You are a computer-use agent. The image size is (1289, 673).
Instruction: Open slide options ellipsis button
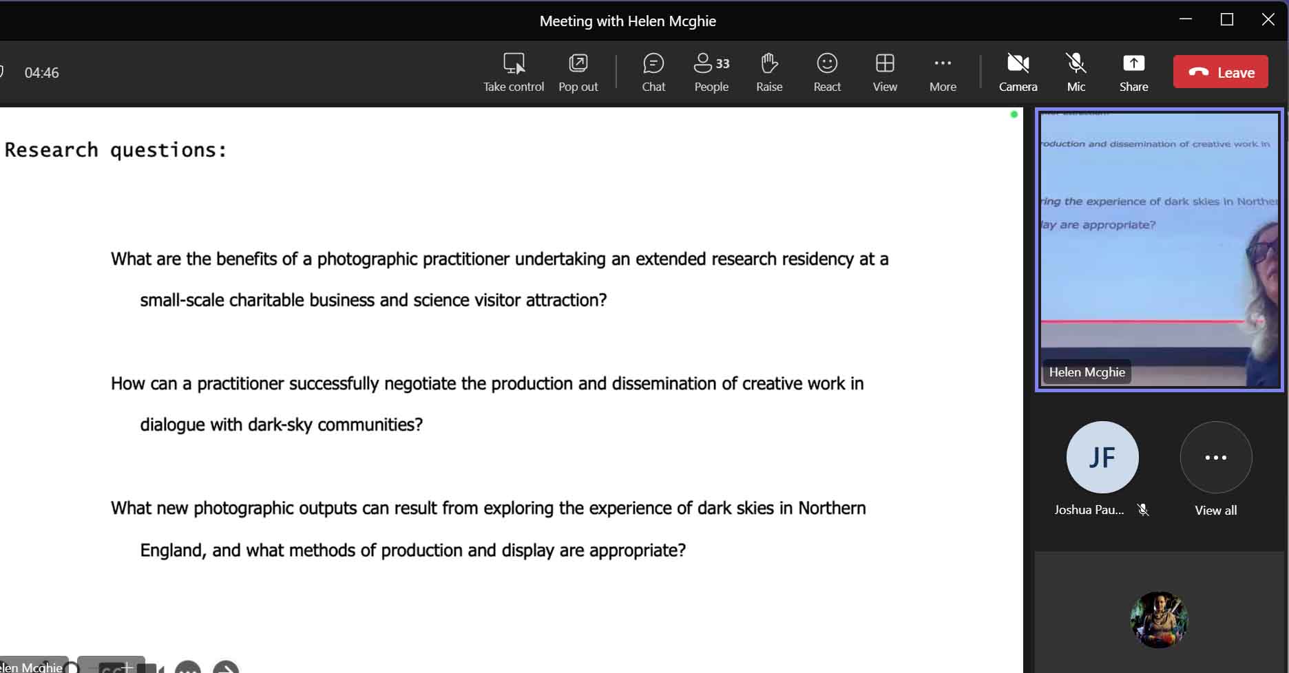(x=187, y=667)
